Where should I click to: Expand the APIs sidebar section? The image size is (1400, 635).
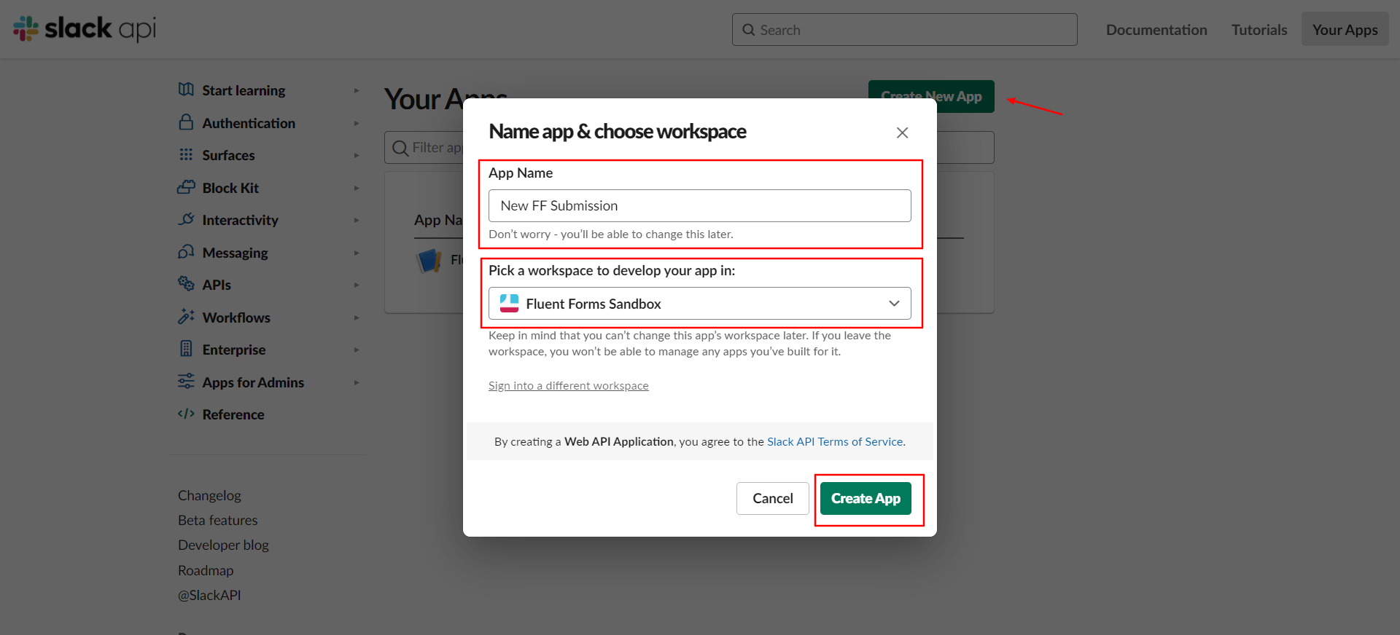(x=356, y=285)
